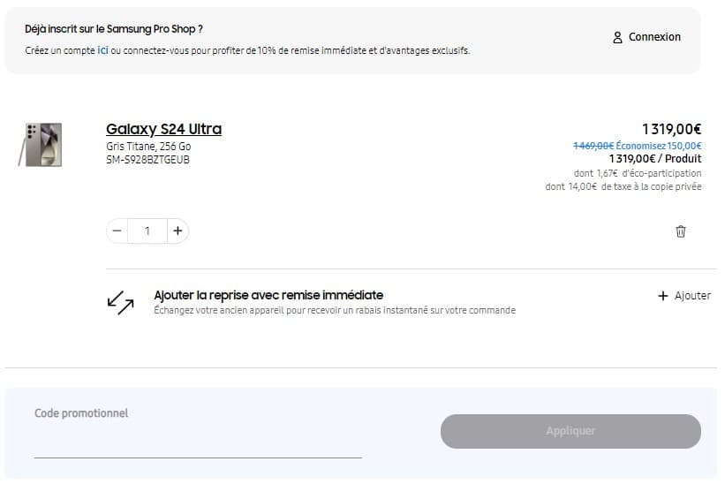Increase quantity with the plus button
The width and height of the screenshot is (725, 484).
(177, 231)
